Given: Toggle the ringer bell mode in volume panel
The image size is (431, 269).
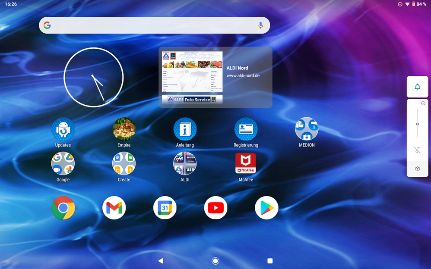Looking at the screenshot, I should click(417, 86).
